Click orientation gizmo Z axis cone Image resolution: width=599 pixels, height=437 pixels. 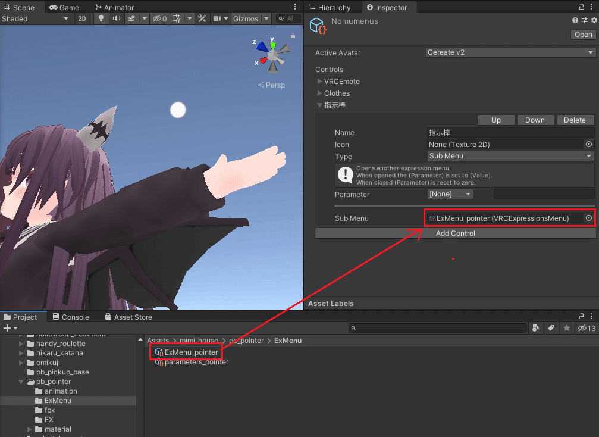tap(262, 46)
